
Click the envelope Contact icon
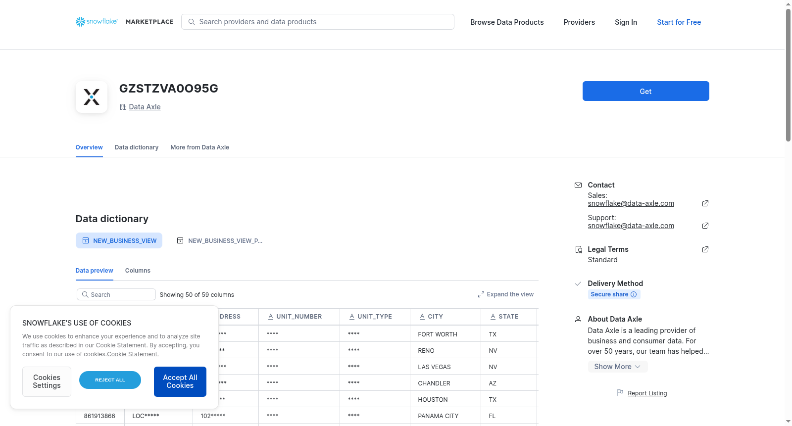[x=578, y=185]
